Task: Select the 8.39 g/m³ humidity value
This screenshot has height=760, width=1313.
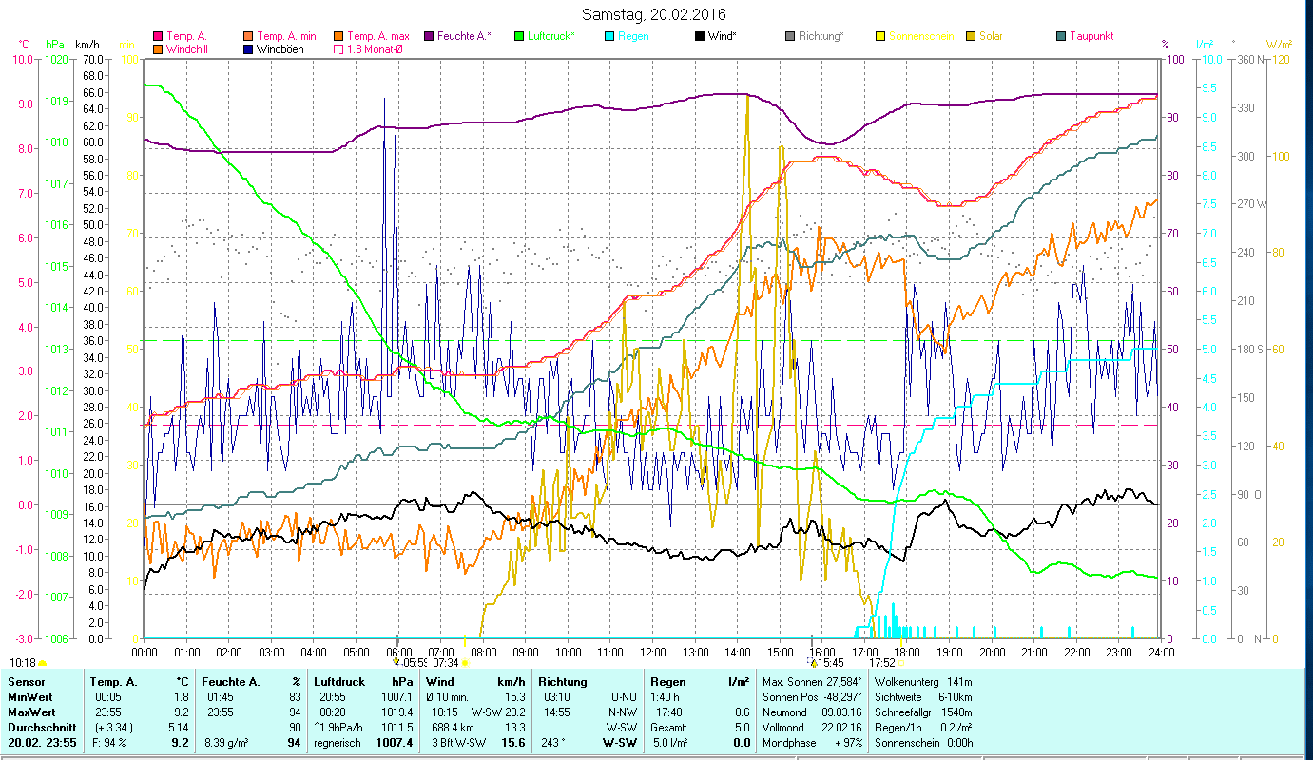Action: coord(226,743)
